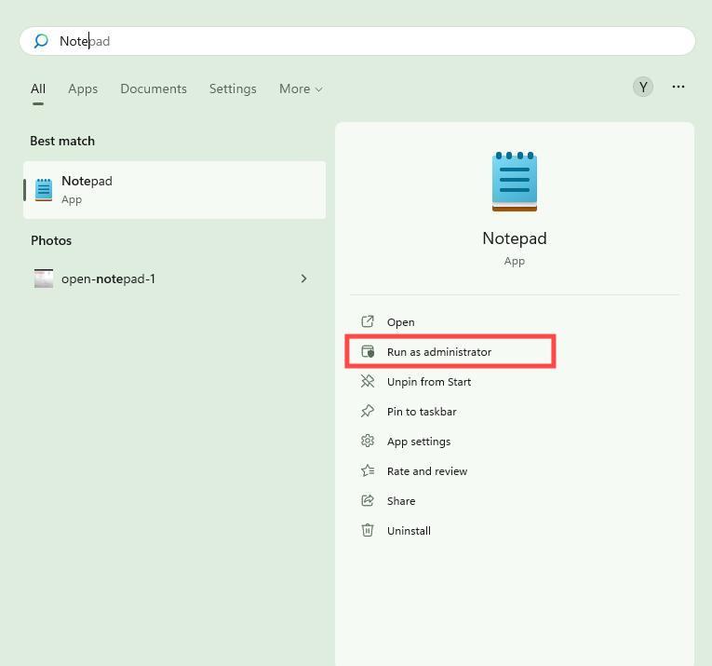Switch to the Documents tab
The width and height of the screenshot is (712, 666).
[154, 88]
